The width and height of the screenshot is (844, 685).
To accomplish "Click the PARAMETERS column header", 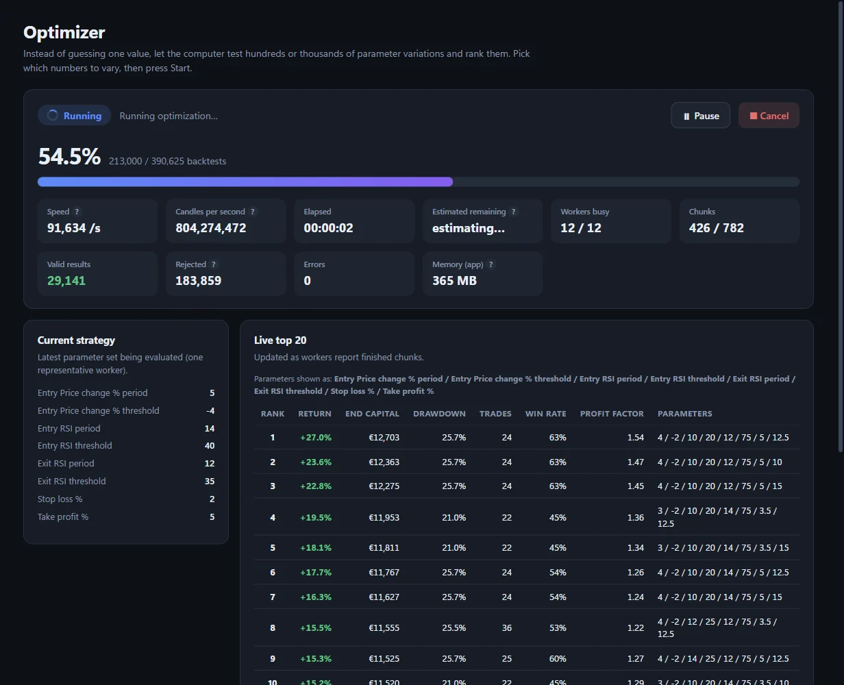I will coord(684,414).
